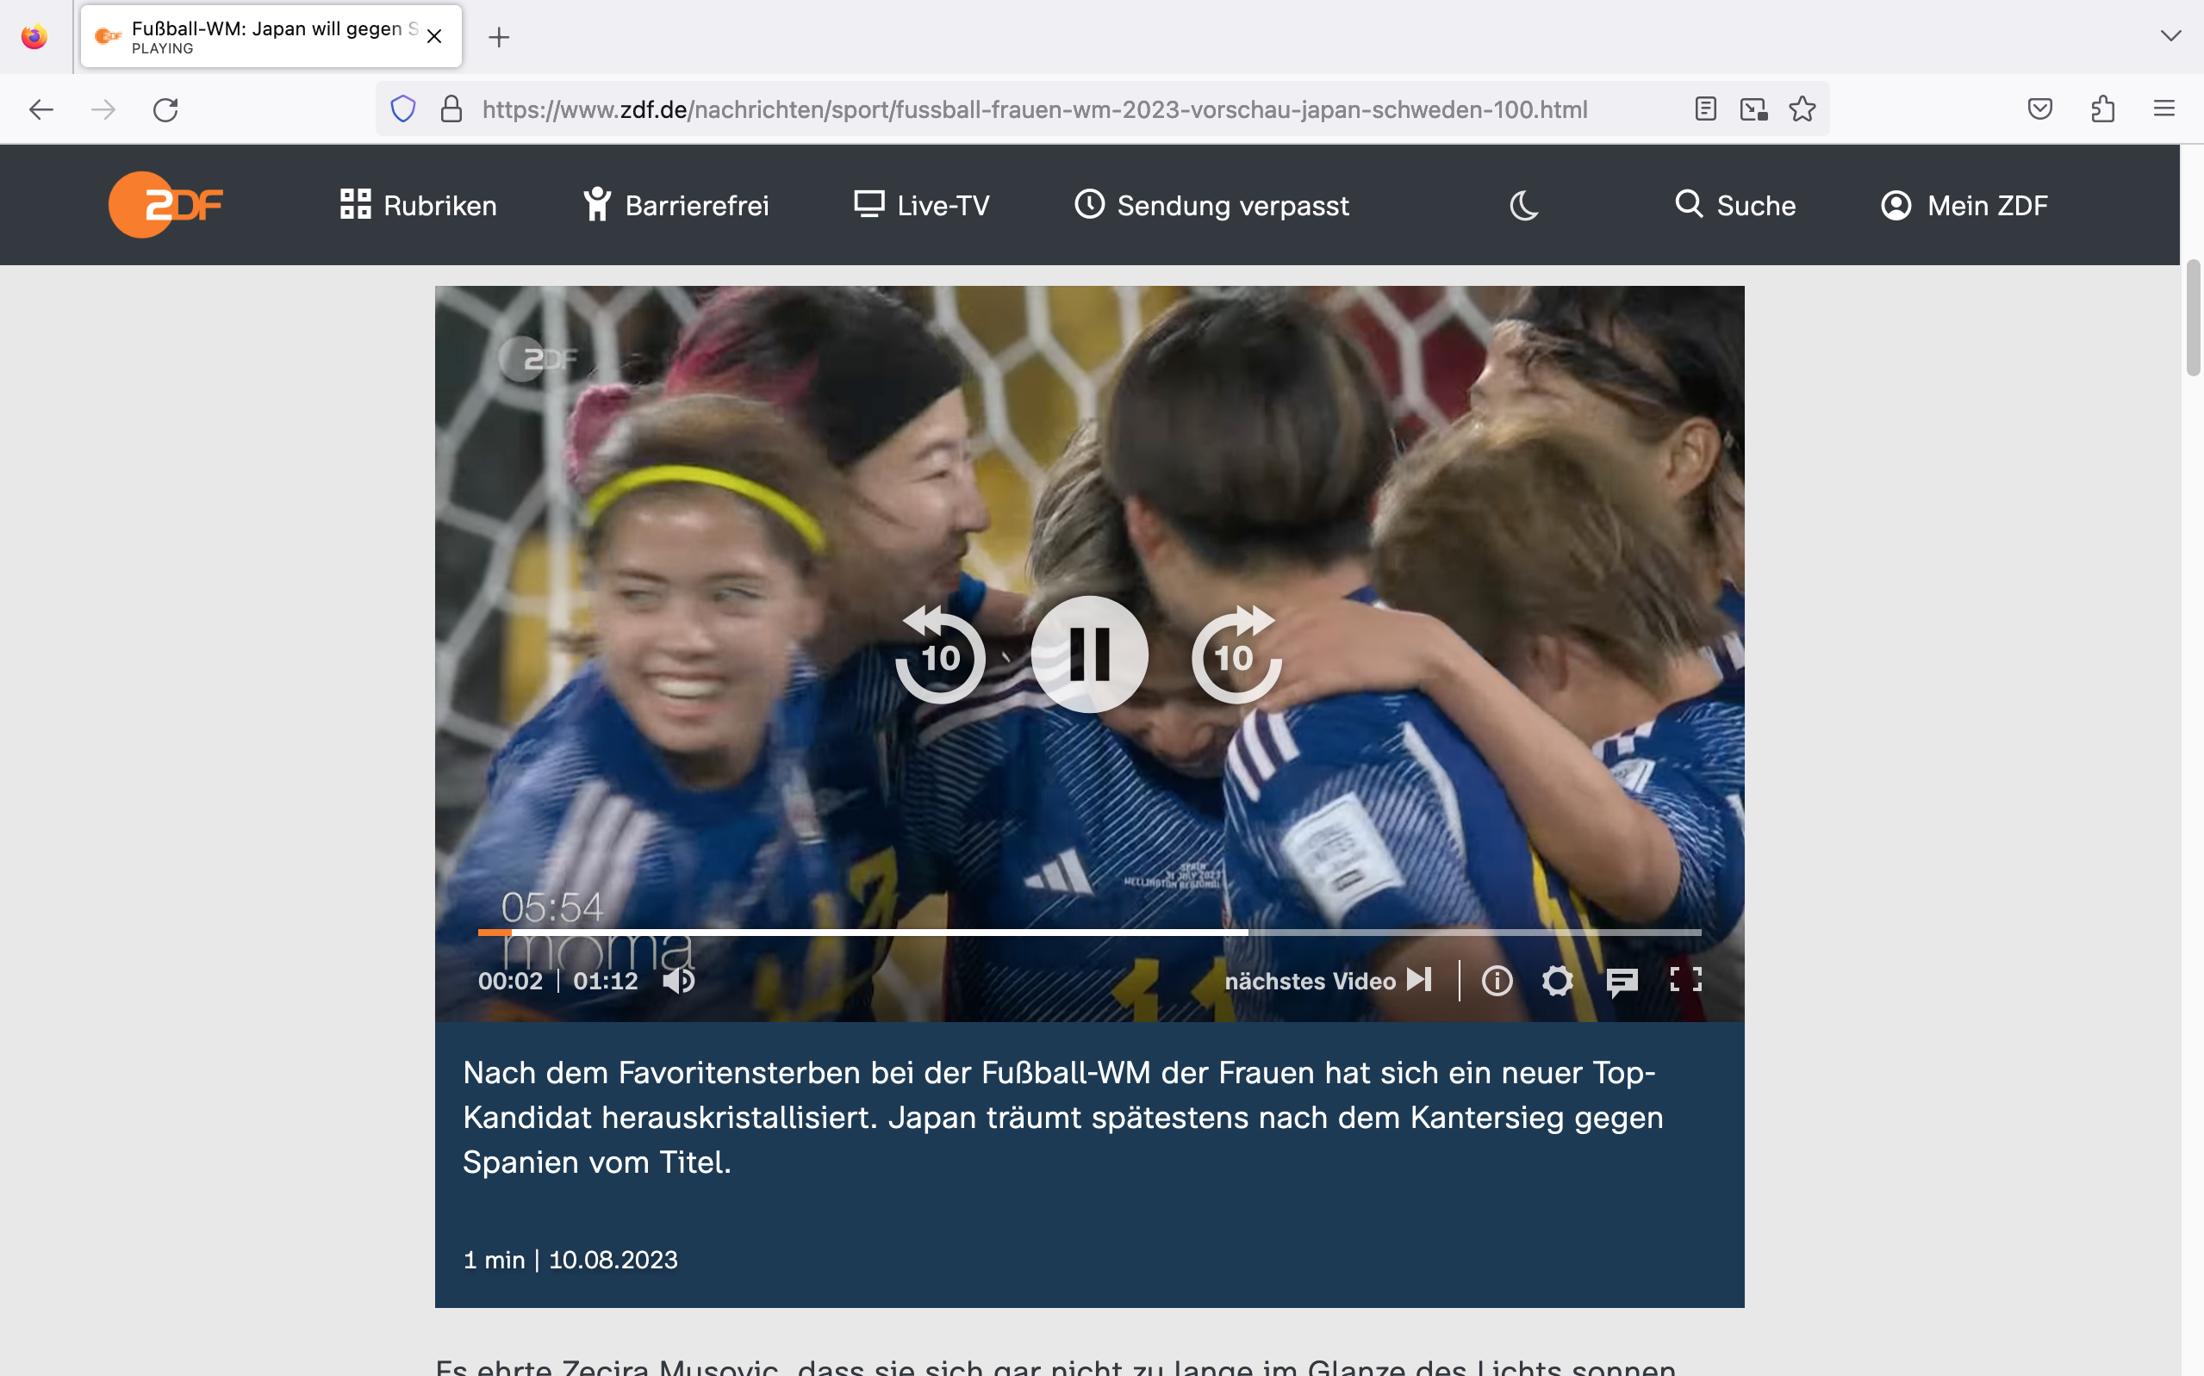
Task: Open the Firefox application menu
Action: 2165,109
